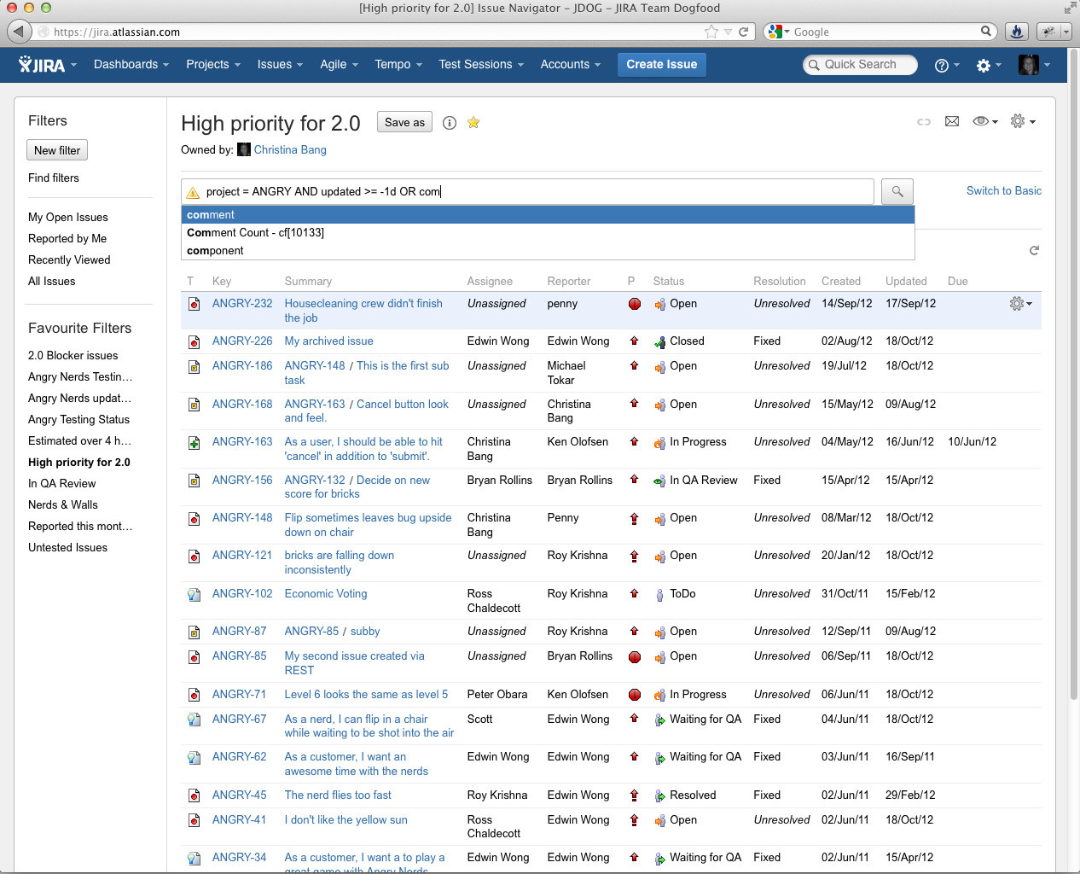The height and width of the screenshot is (874, 1080).
Task: Open the Agile menu
Action: (x=339, y=65)
